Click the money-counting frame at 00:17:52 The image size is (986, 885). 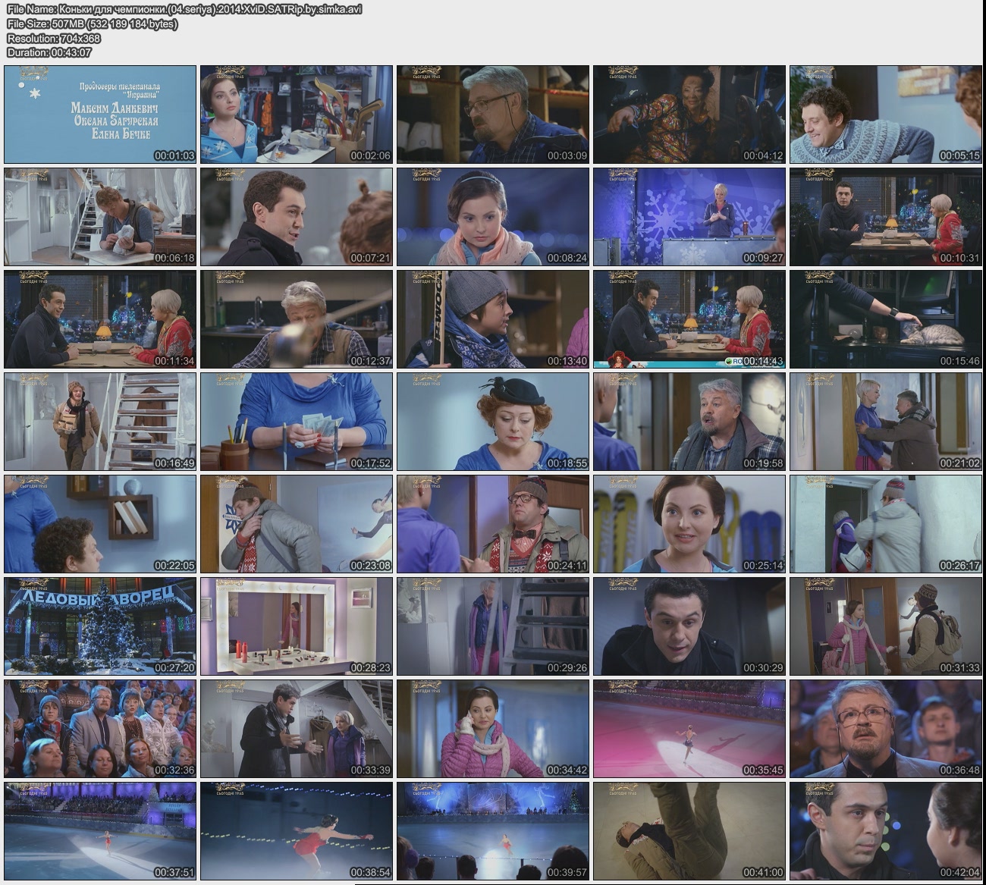[x=296, y=422]
